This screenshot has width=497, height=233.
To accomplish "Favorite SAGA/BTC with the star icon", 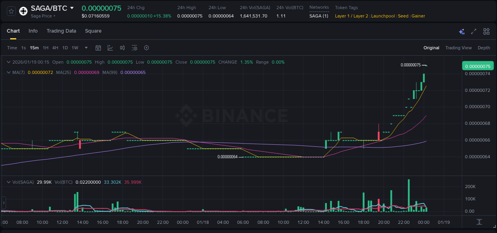I will coord(11,11).
